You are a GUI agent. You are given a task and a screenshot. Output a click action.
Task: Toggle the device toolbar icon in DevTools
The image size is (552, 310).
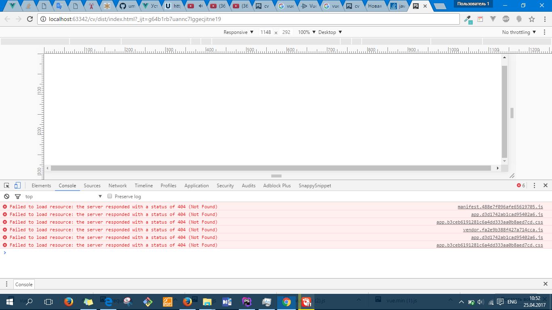[x=17, y=186]
